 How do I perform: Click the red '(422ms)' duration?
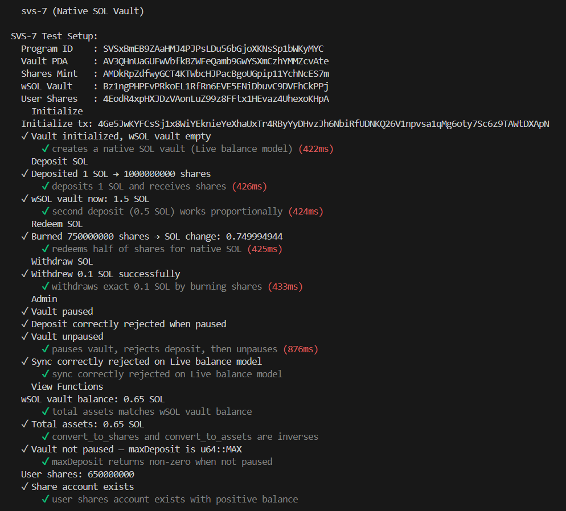click(316, 149)
